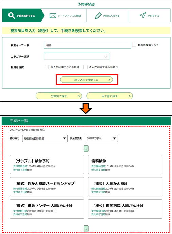Open 【様式】市民病院 大腸がん検診 card
The width and height of the screenshot is (172, 234).
[125, 209]
